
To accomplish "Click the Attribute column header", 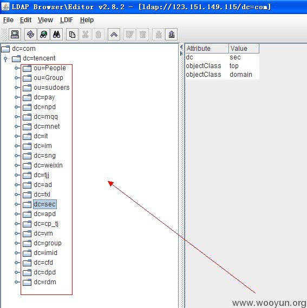I will (207, 49).
